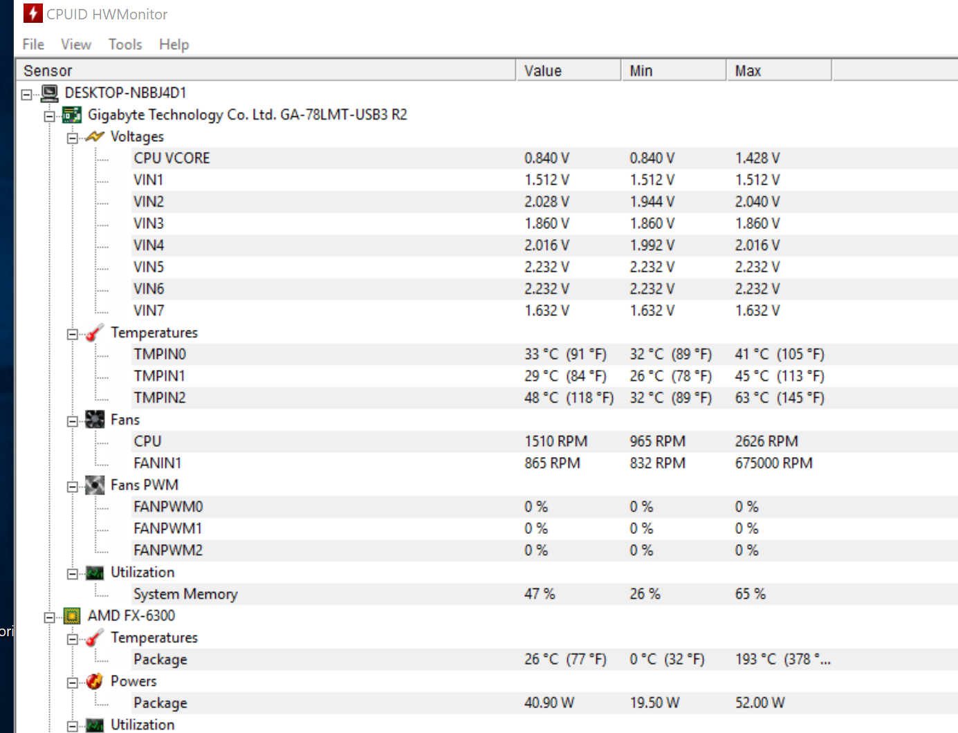
Task: Collapse the AMD FX-6300 node
Action: click(50, 617)
